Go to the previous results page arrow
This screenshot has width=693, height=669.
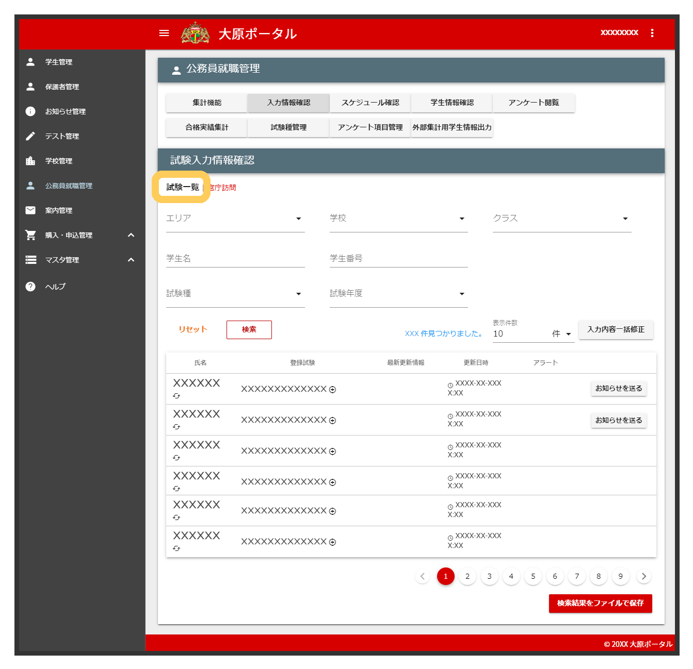pos(423,576)
